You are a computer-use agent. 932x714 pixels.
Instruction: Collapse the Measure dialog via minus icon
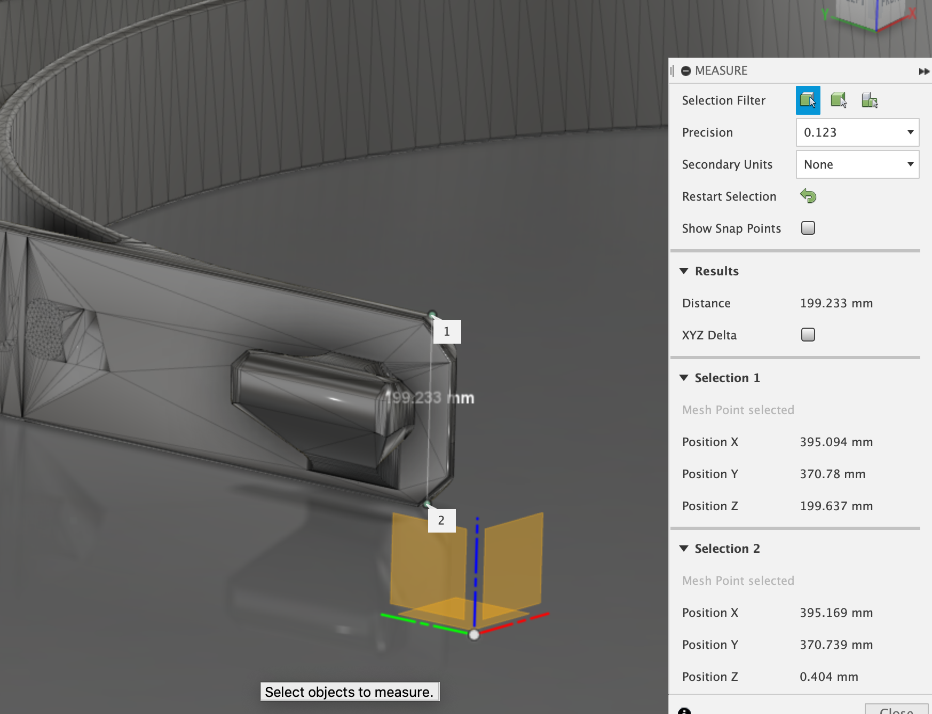point(686,71)
